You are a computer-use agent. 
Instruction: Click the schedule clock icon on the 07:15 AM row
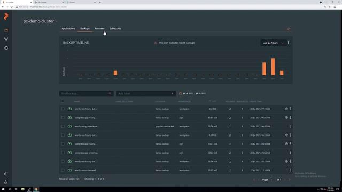coord(286,109)
